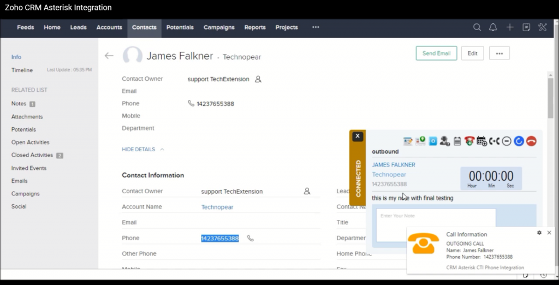Image resolution: width=559 pixels, height=285 pixels.
Task: Click the highlighted phone number 14237655388
Action: click(x=220, y=238)
